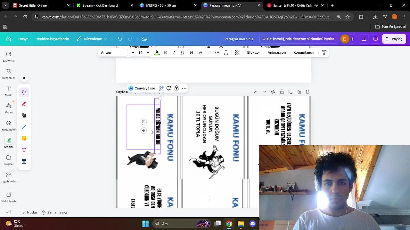410x230 pixels.
Task: Open the transparency control
Action: coord(237,52)
